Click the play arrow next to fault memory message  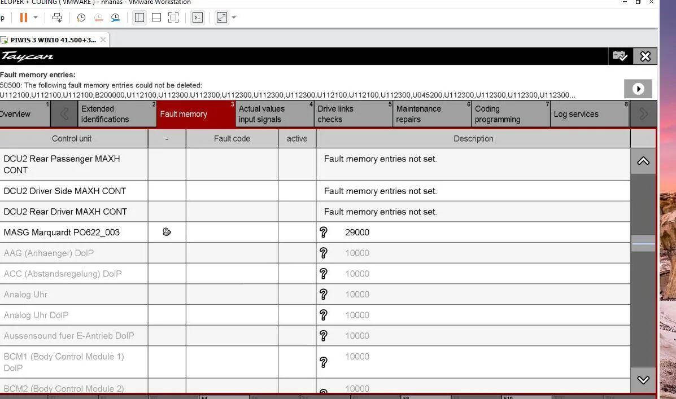pos(638,89)
